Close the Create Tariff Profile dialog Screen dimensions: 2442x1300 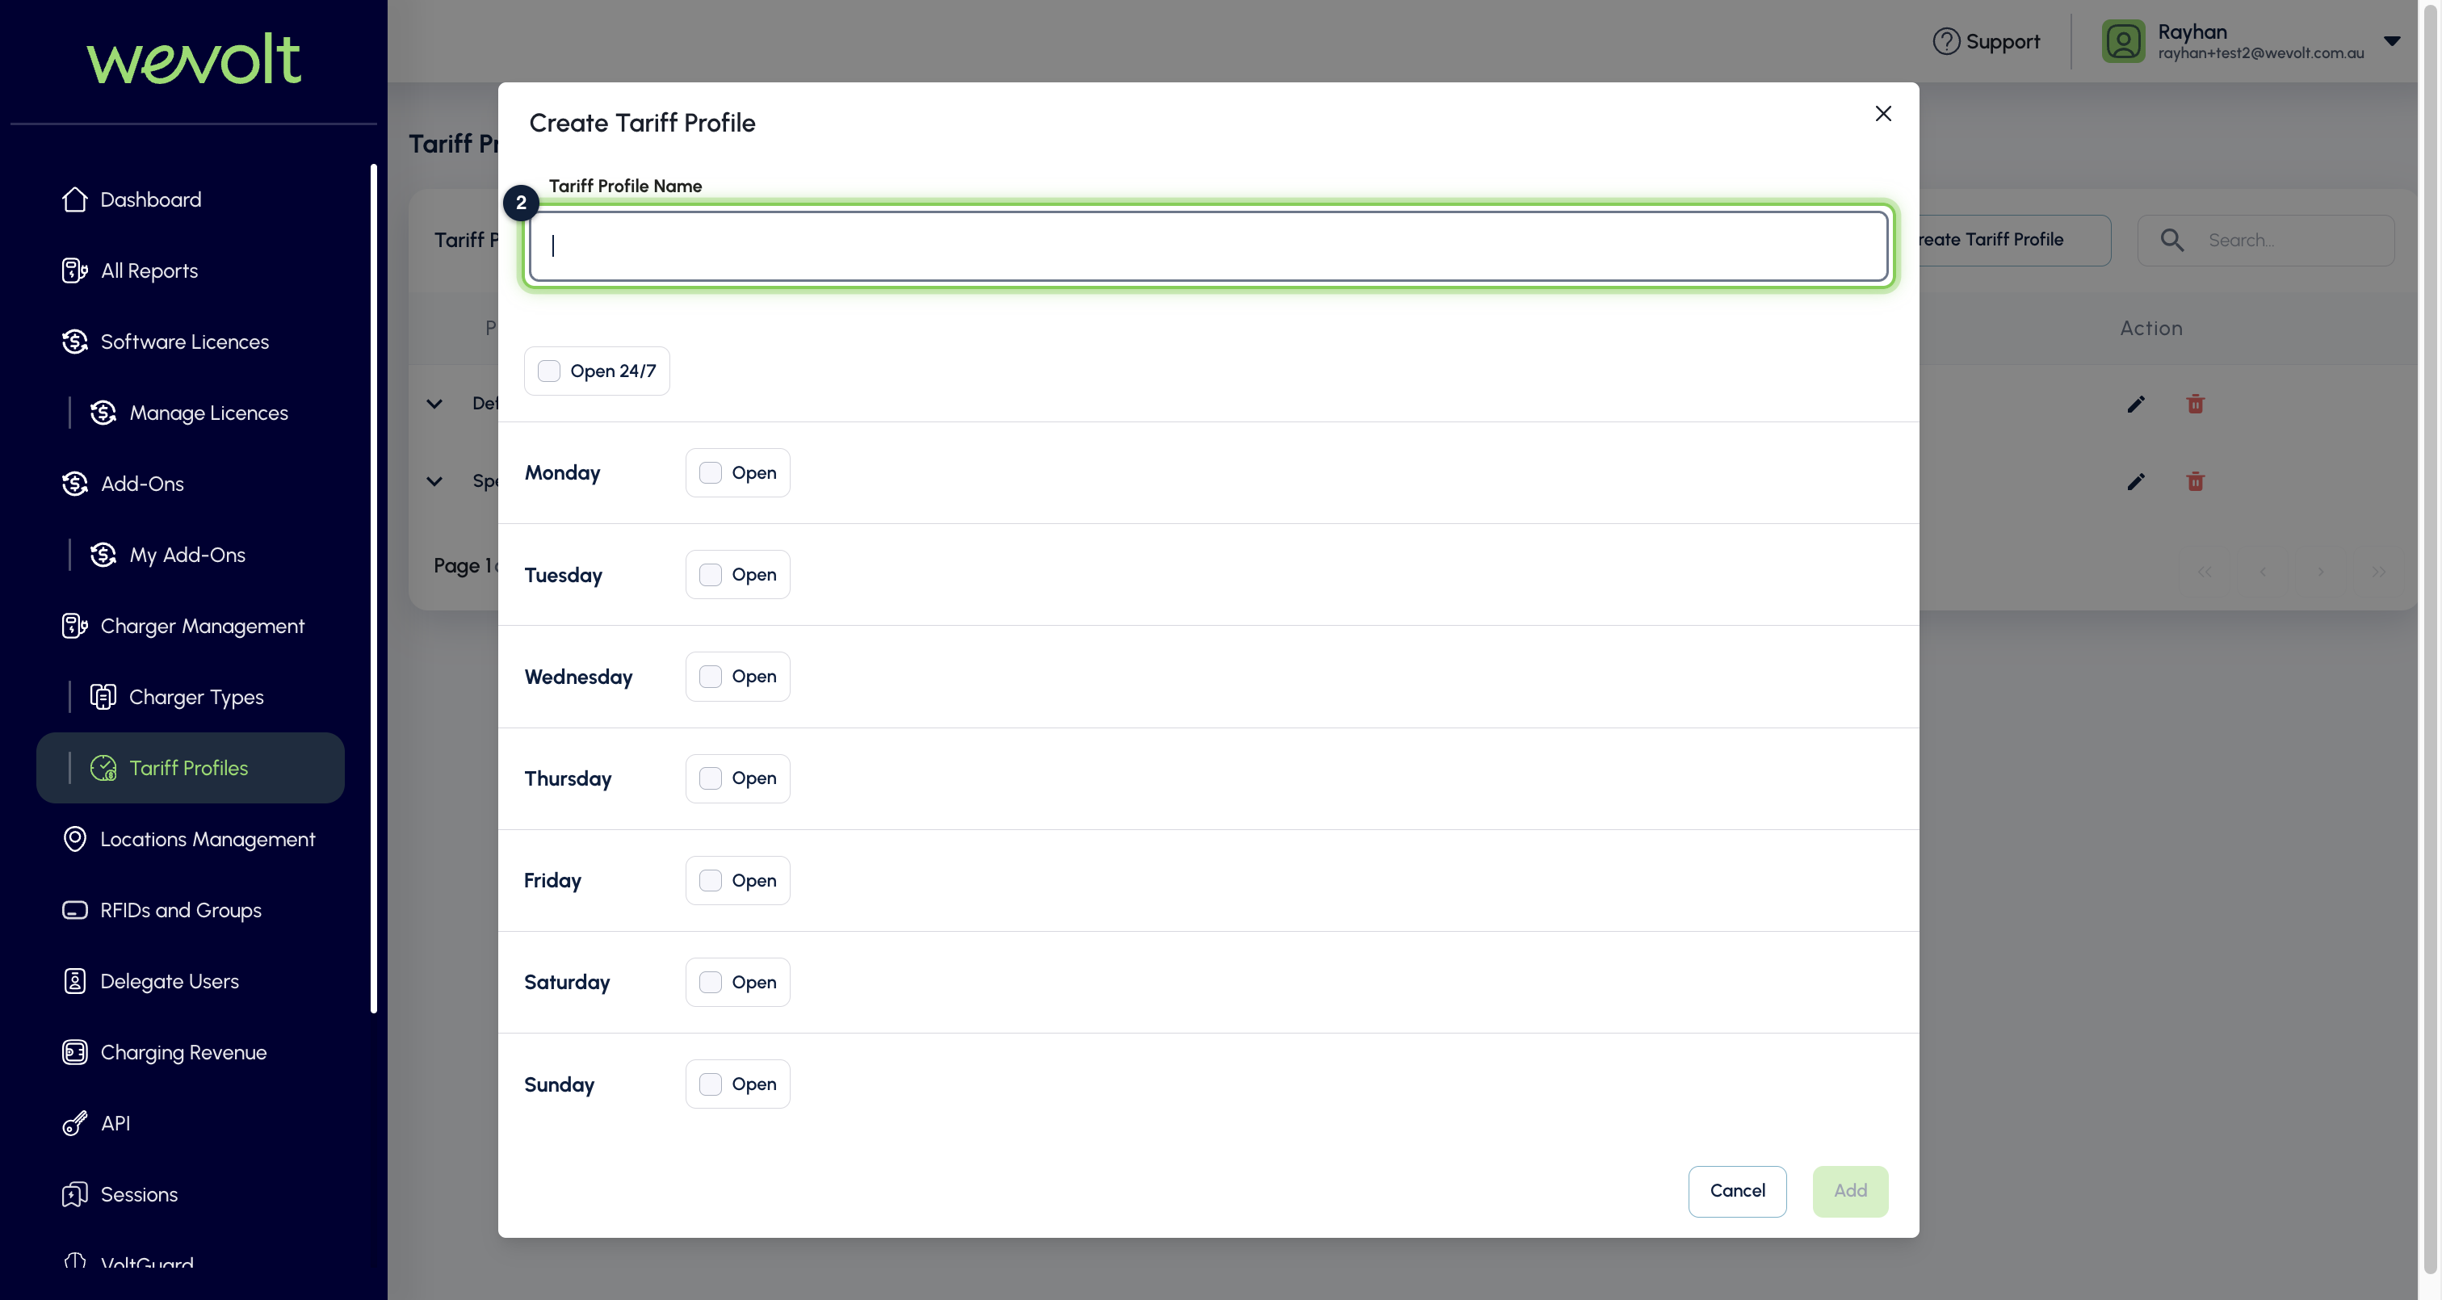[x=1884, y=114]
